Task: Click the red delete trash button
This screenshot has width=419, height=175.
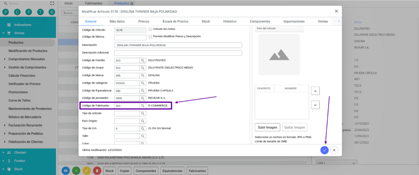Action: pyautogui.click(x=97, y=171)
